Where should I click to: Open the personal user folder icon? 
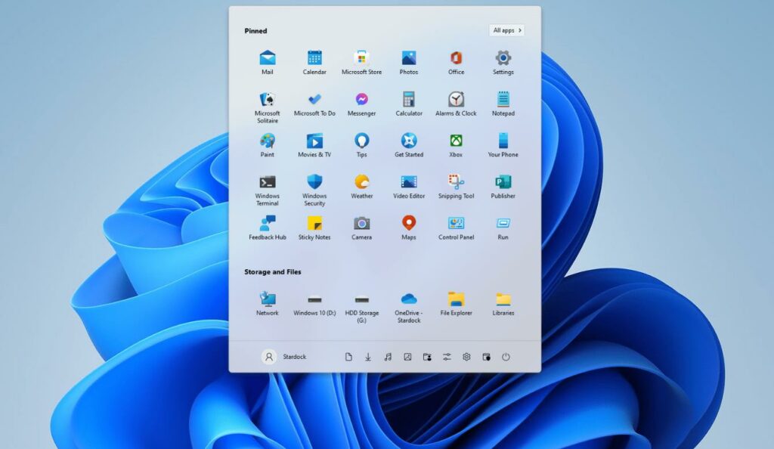click(428, 357)
